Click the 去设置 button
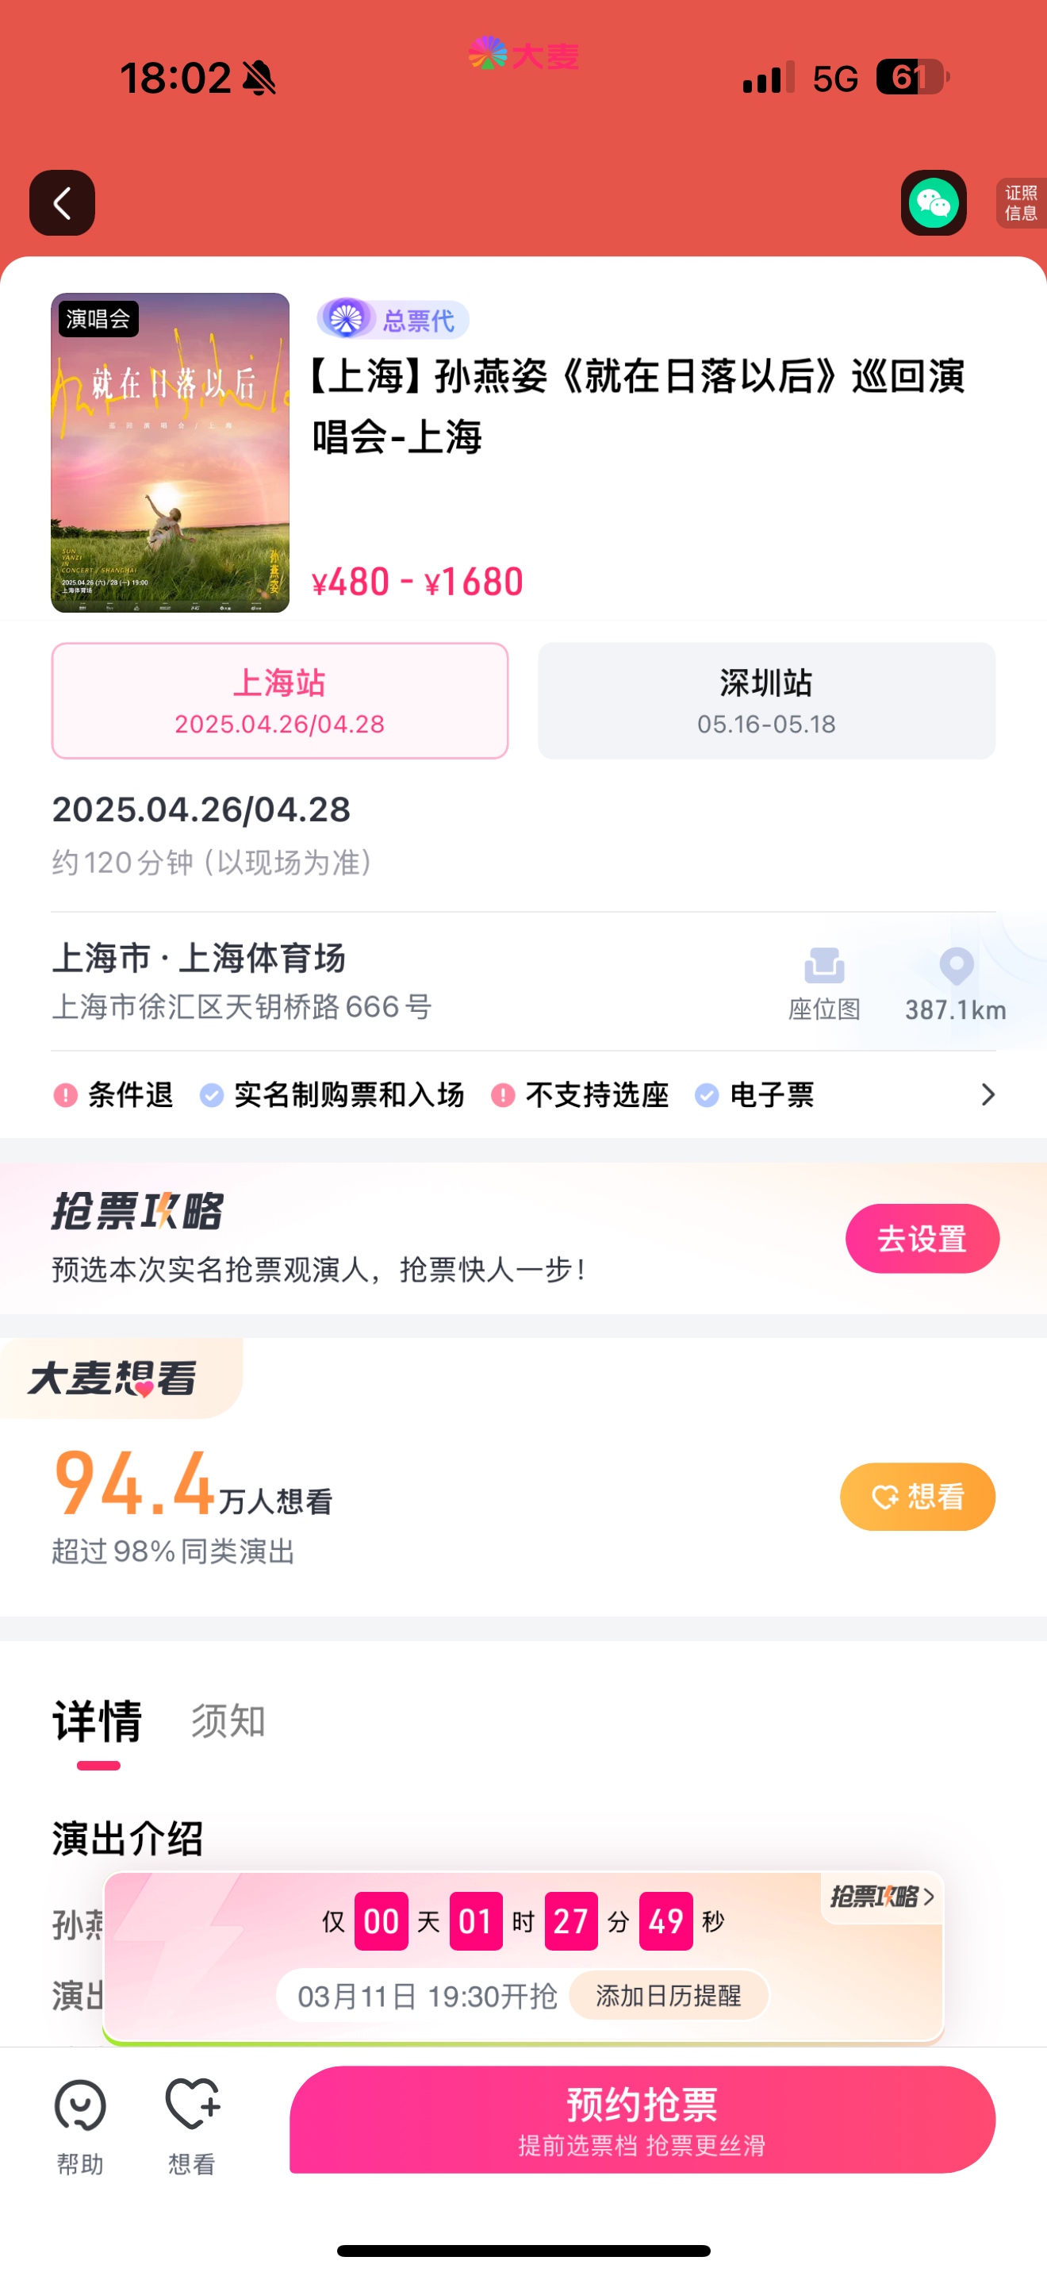This screenshot has width=1047, height=2276. coord(922,1238)
